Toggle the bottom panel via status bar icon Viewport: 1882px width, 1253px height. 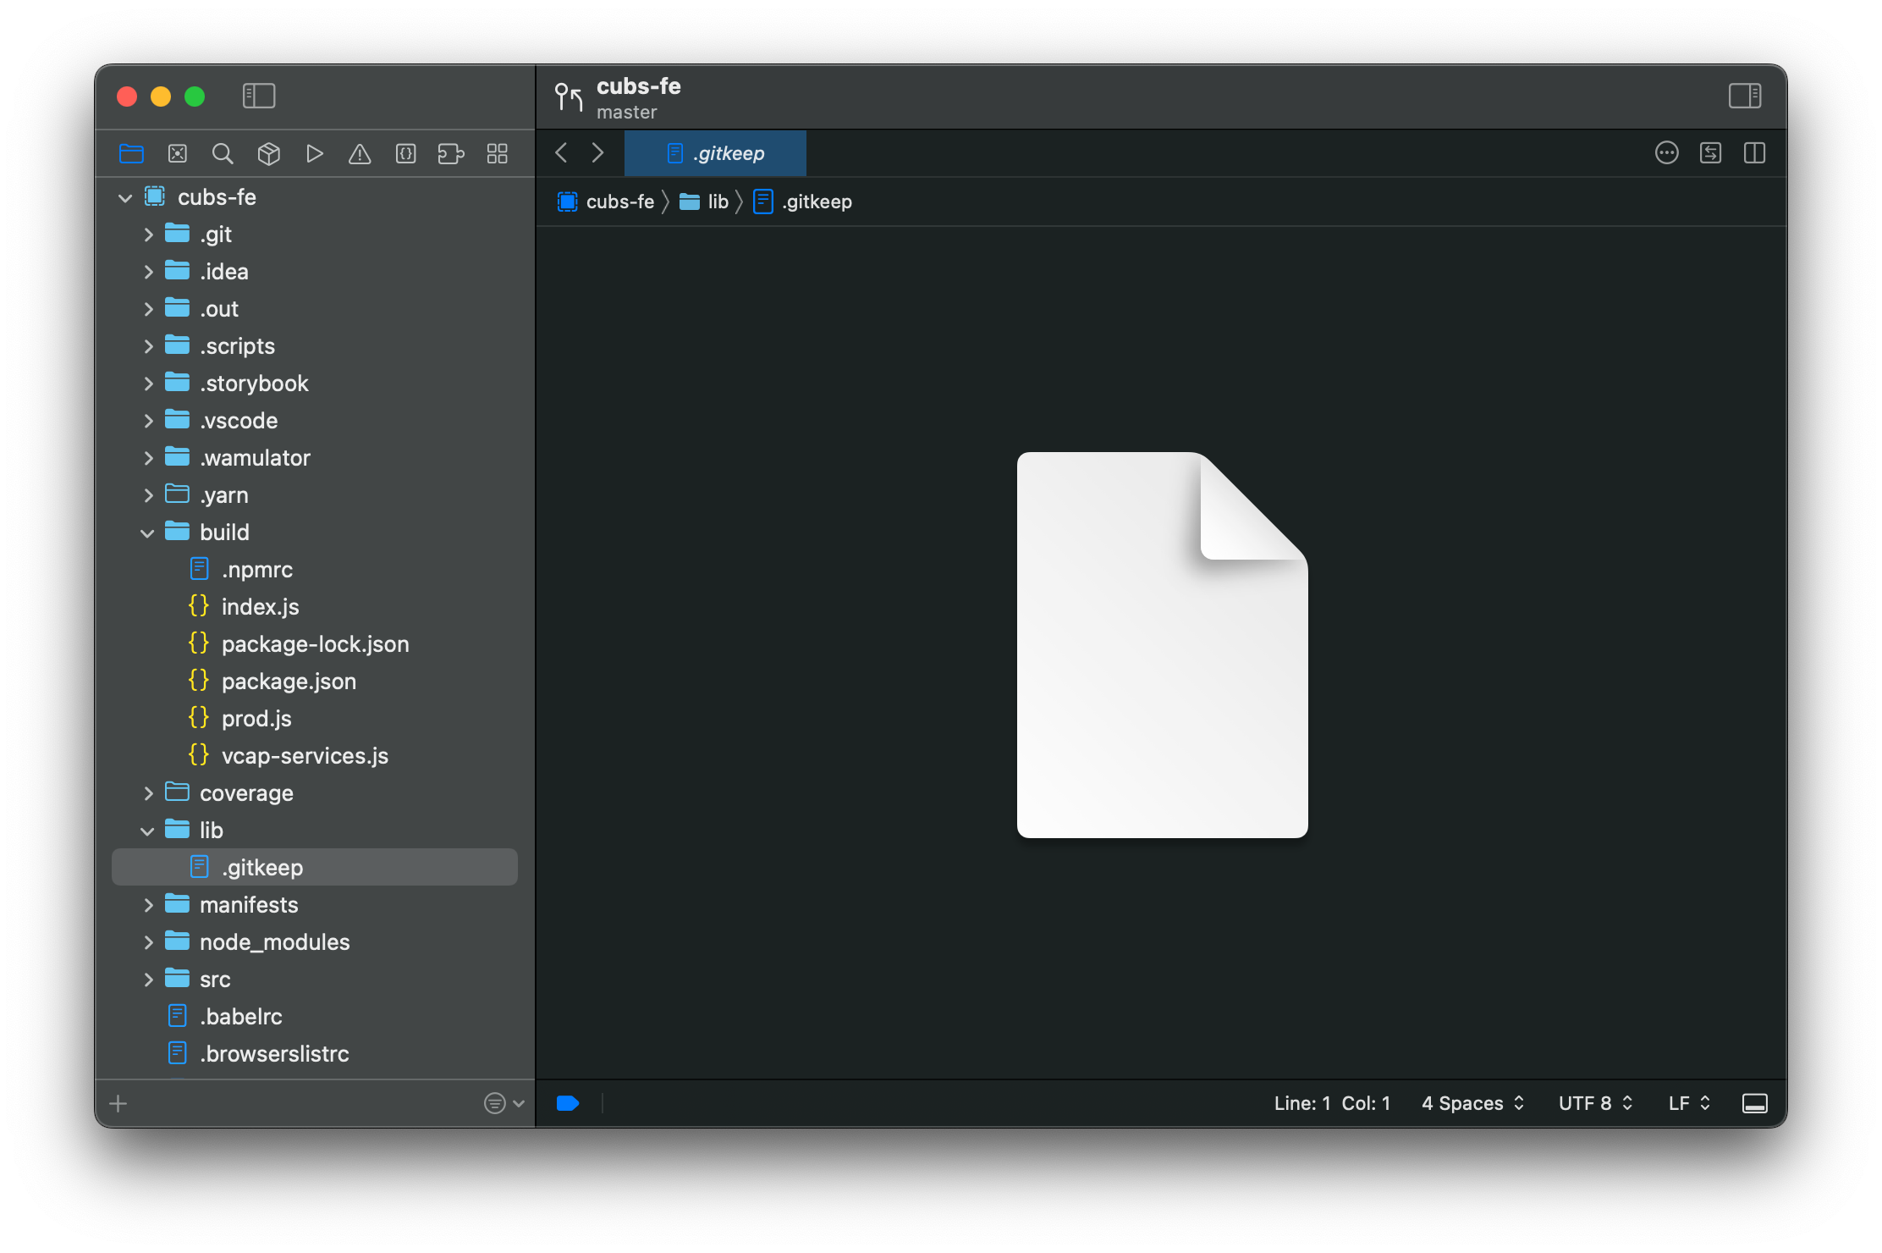point(1756,1103)
